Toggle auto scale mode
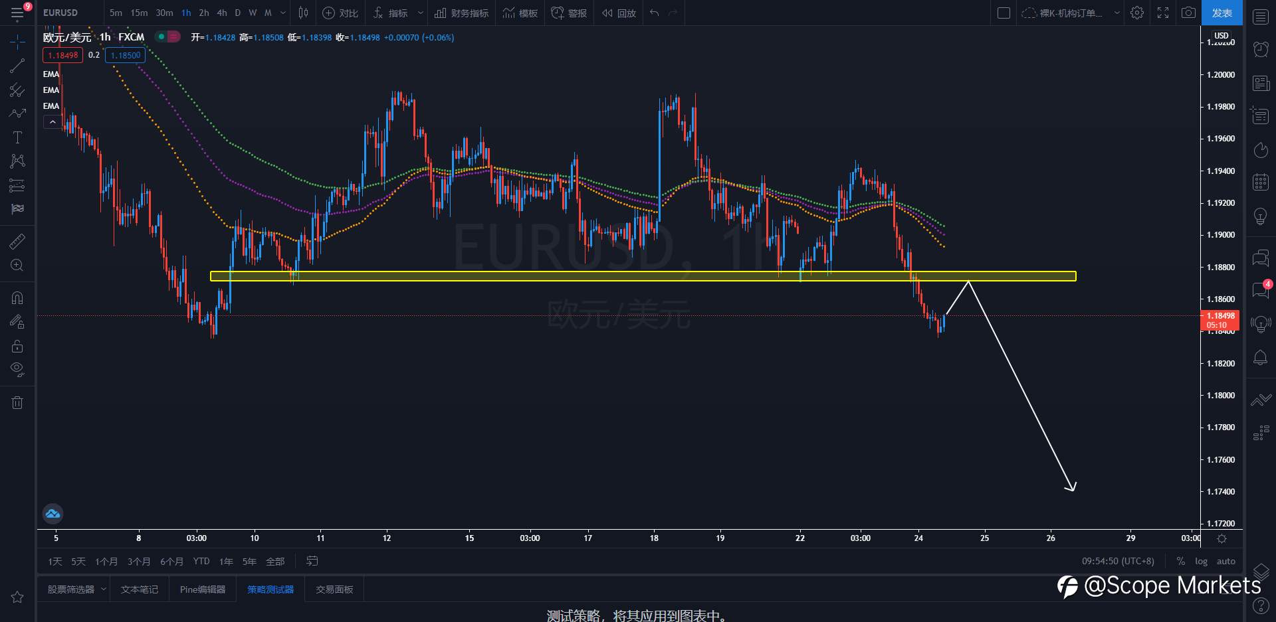Screen dimensions: 1276x622 (x=1226, y=562)
